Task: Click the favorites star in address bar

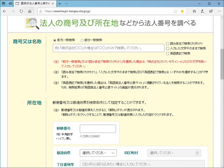Action: [182, 11]
